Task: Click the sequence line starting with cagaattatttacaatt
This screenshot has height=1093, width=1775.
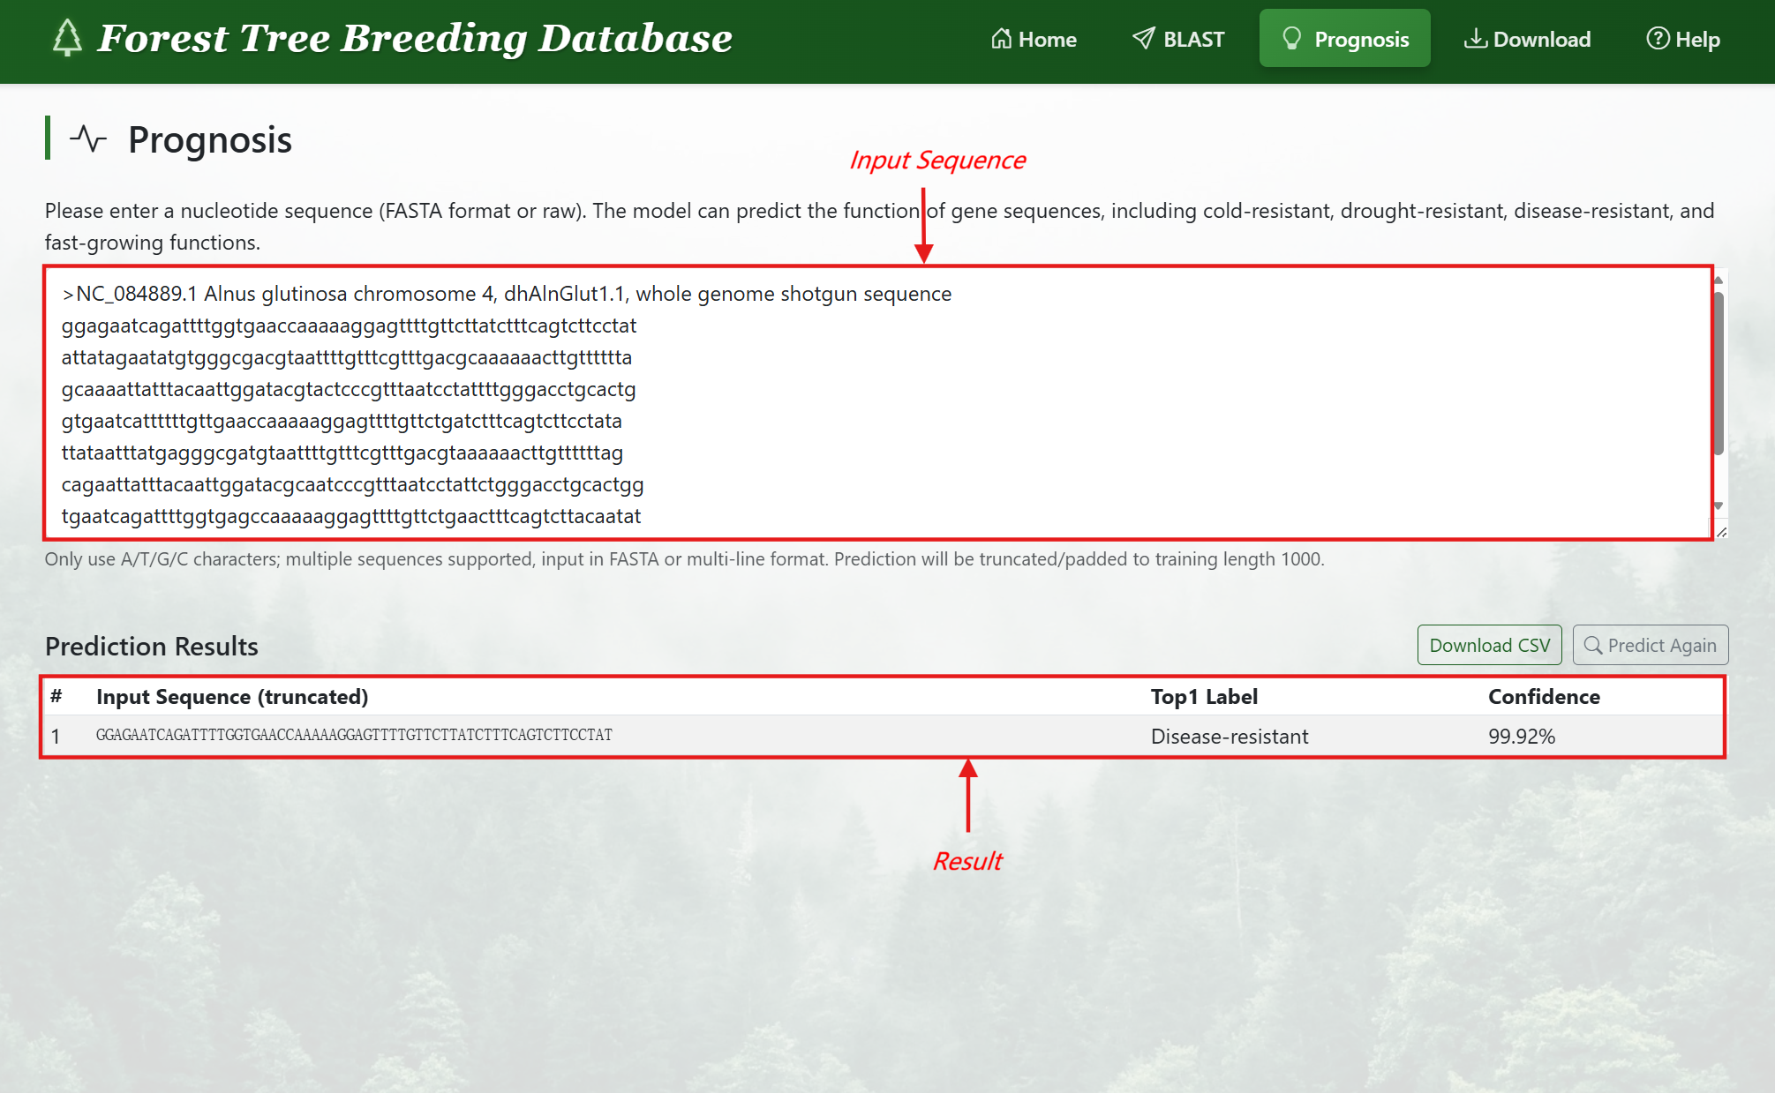Action: (x=353, y=484)
